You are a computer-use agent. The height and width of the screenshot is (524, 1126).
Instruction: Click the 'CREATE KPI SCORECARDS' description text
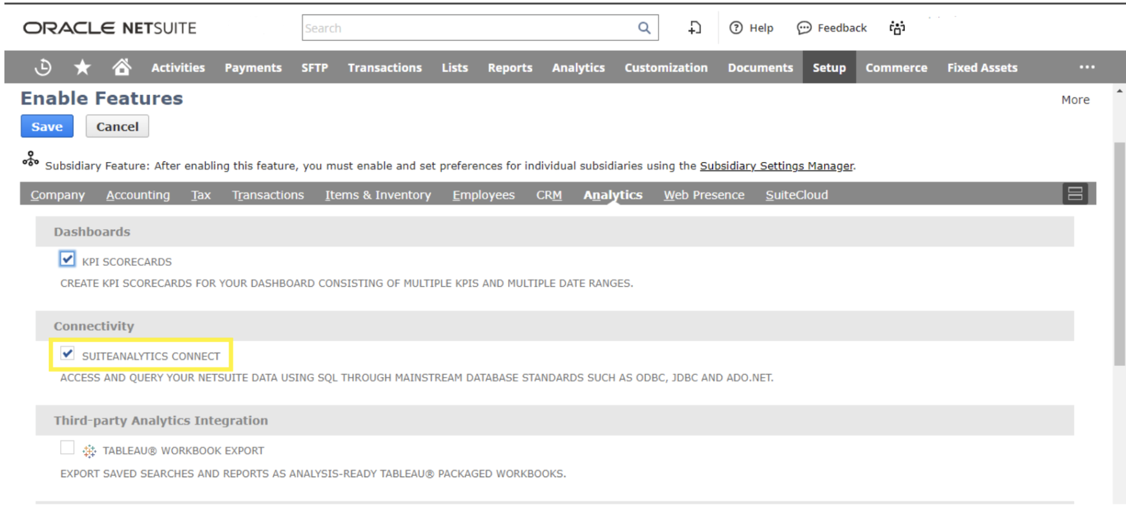(346, 284)
